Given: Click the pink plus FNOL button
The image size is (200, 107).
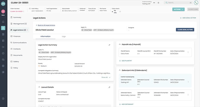Looking at the screenshot, I should 3,11.
